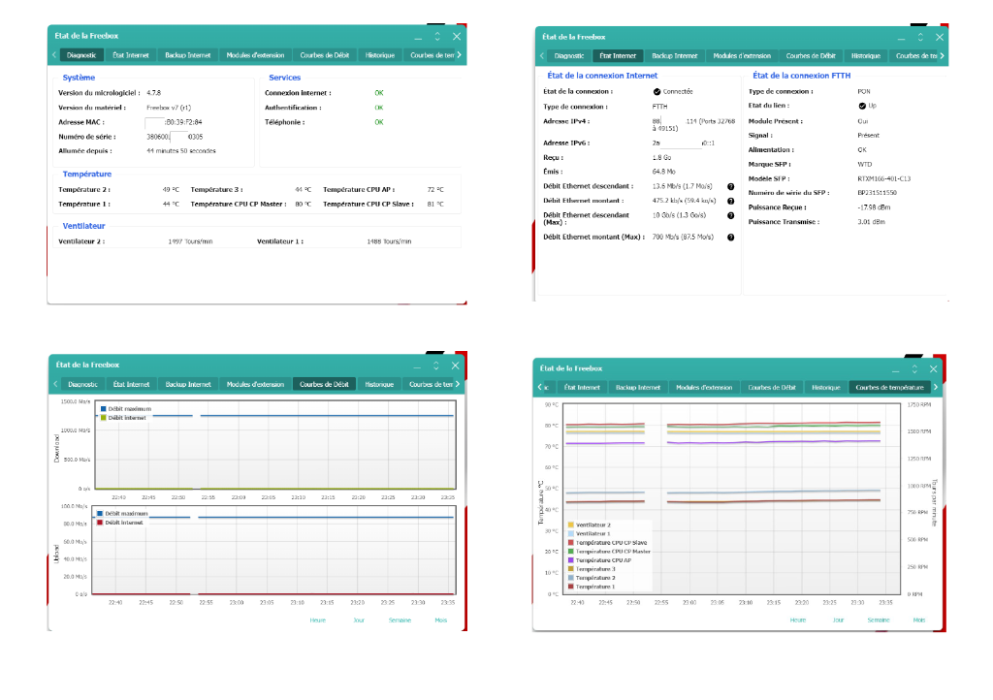Maximize the window showing the temperature curves
This screenshot has width=993, height=700.
pyautogui.click(x=913, y=368)
